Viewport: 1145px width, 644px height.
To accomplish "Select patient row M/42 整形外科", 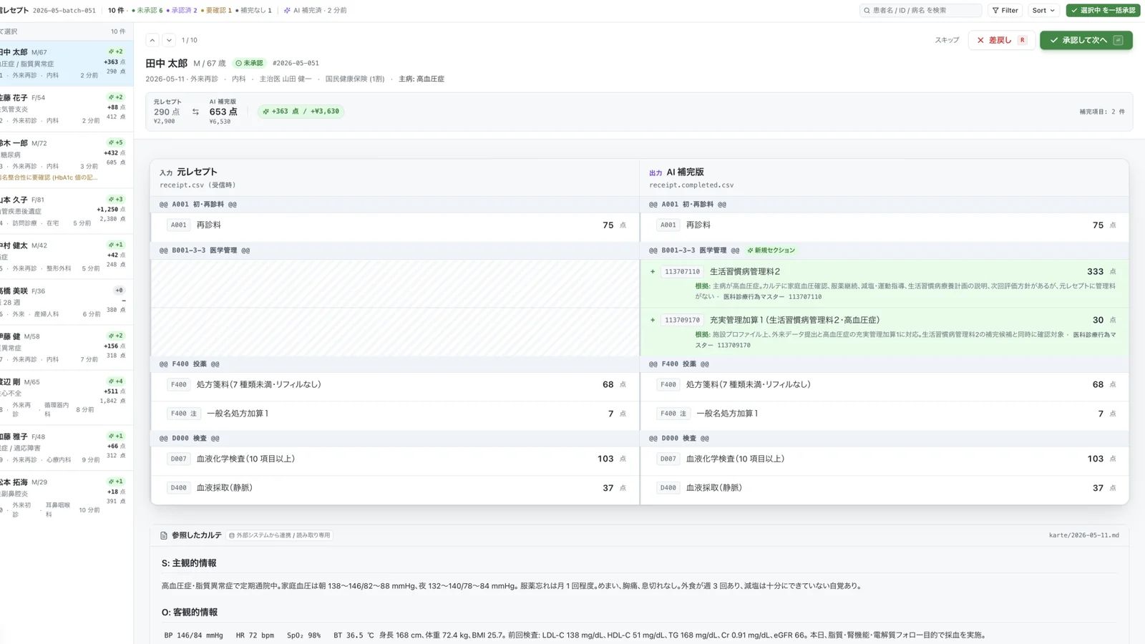I will (x=67, y=257).
